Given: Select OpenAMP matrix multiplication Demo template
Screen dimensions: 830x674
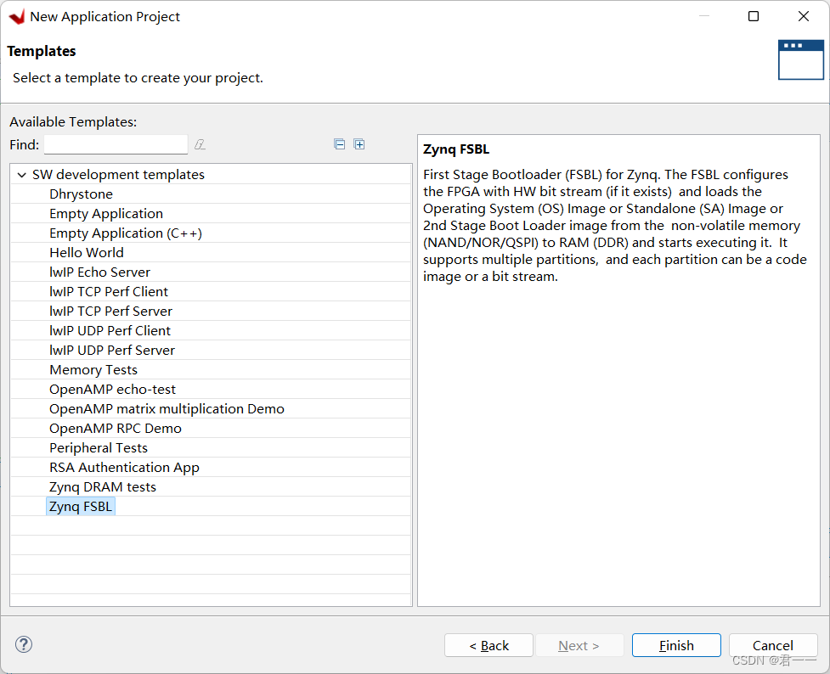Looking at the screenshot, I should click(167, 409).
